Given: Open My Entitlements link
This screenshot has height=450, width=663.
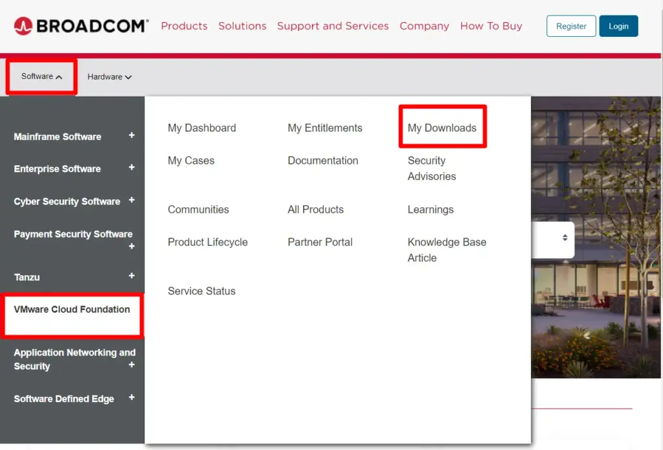Looking at the screenshot, I should [x=325, y=128].
